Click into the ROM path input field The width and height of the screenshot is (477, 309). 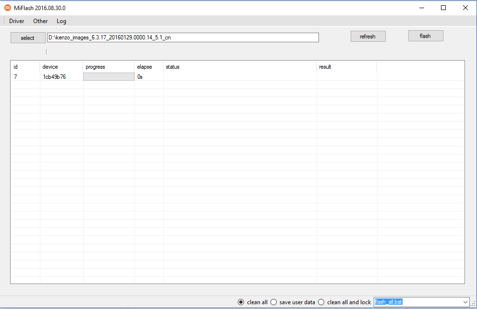point(183,37)
